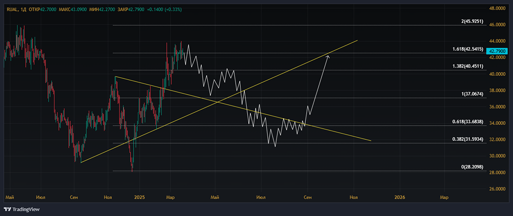513x216 pixels.
Task: Click the 38.0000 price axis label
Action: tap(497, 91)
